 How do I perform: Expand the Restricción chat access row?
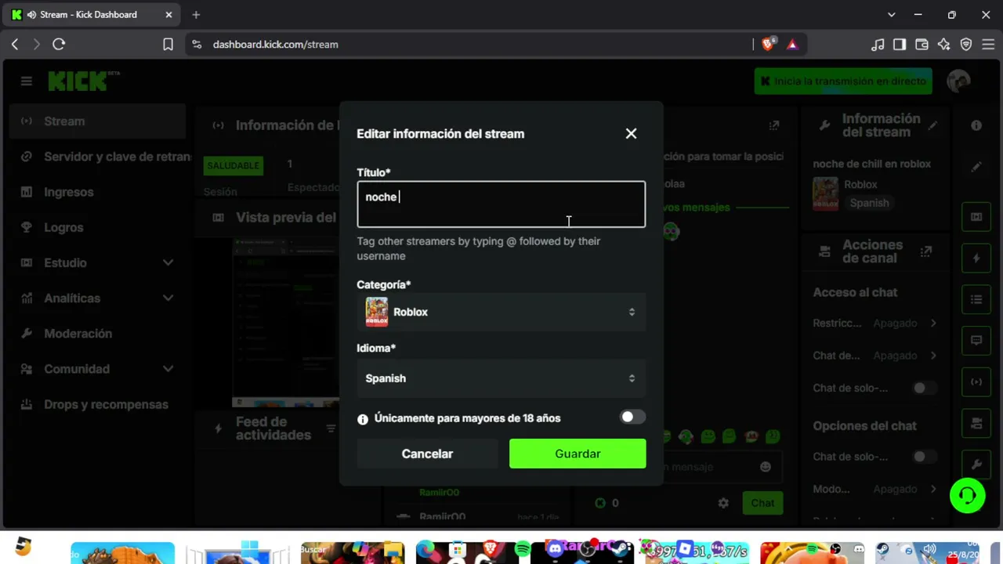click(x=874, y=323)
